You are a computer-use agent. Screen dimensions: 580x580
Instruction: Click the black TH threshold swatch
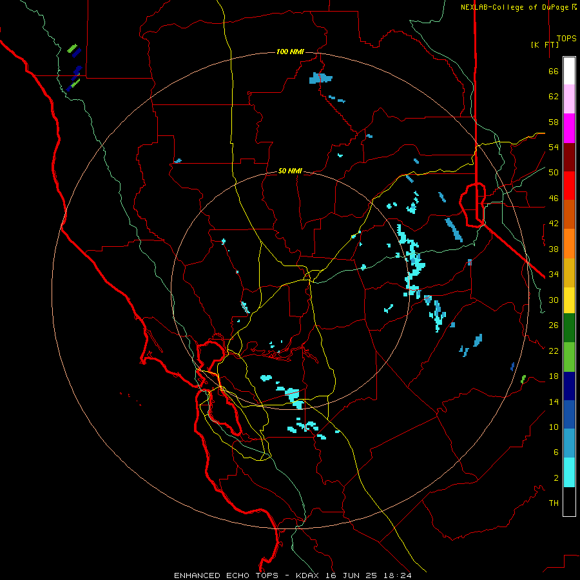pyautogui.click(x=569, y=501)
